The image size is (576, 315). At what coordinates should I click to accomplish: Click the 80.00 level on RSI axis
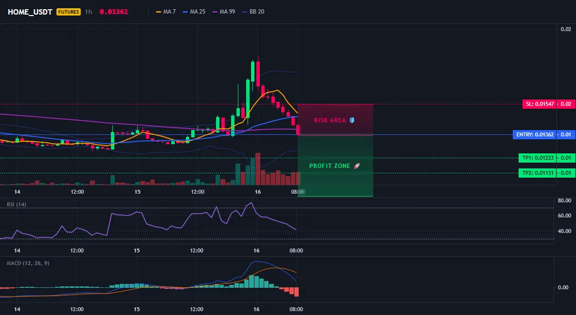pos(564,200)
